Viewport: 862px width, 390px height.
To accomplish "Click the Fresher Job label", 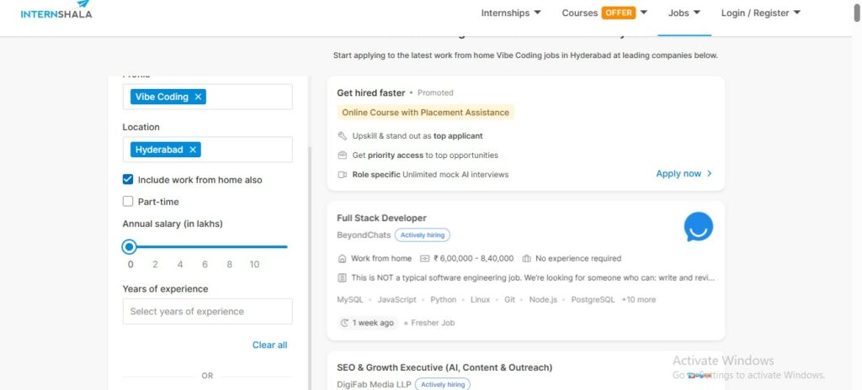I will [x=433, y=323].
